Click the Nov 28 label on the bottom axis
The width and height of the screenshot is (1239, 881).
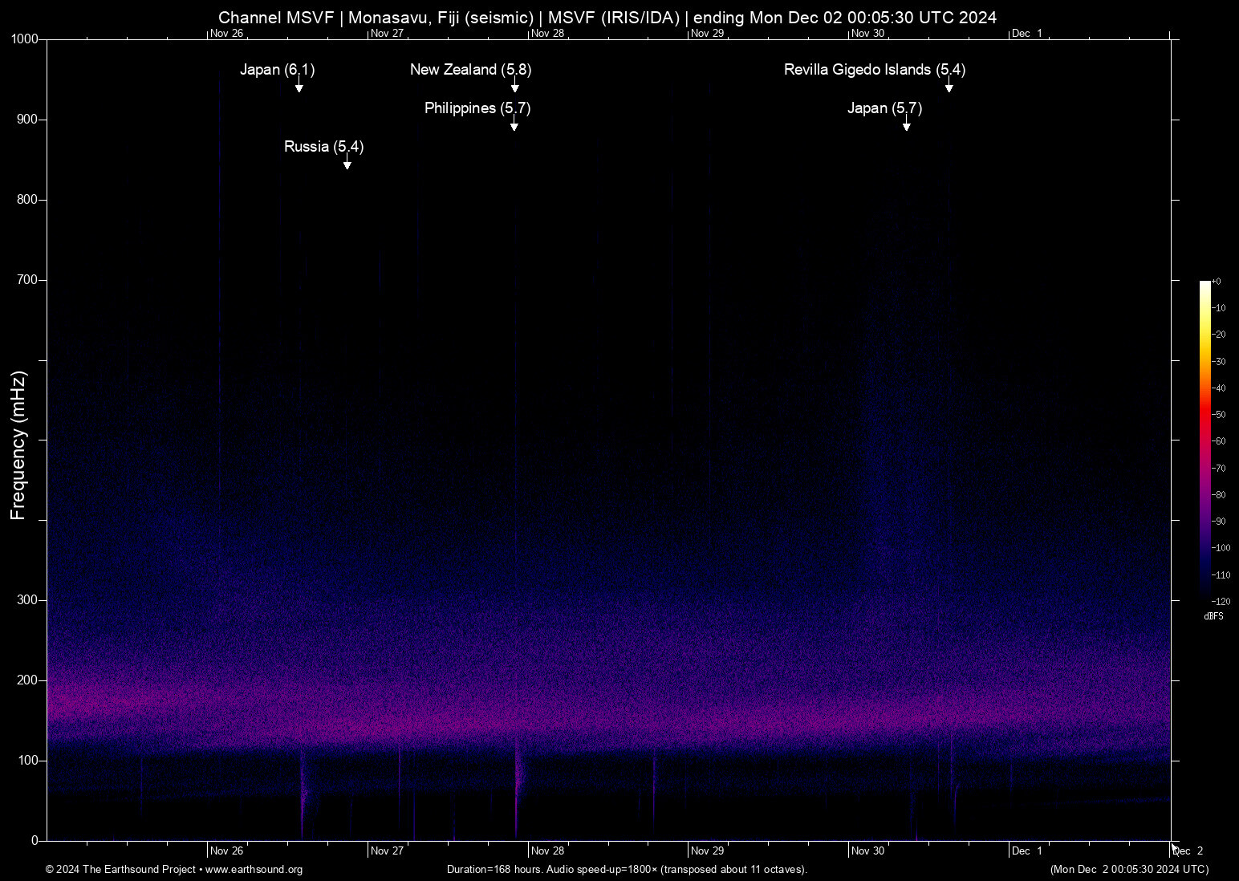(x=547, y=851)
